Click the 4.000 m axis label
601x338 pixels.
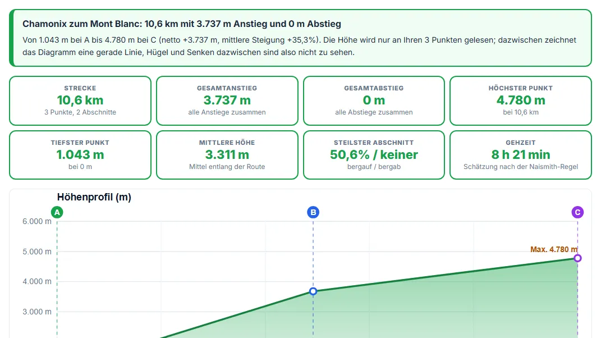click(x=37, y=282)
